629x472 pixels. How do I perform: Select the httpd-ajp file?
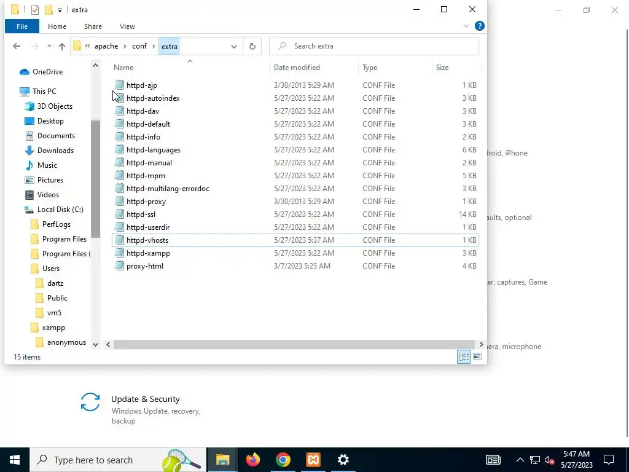coord(295,85)
